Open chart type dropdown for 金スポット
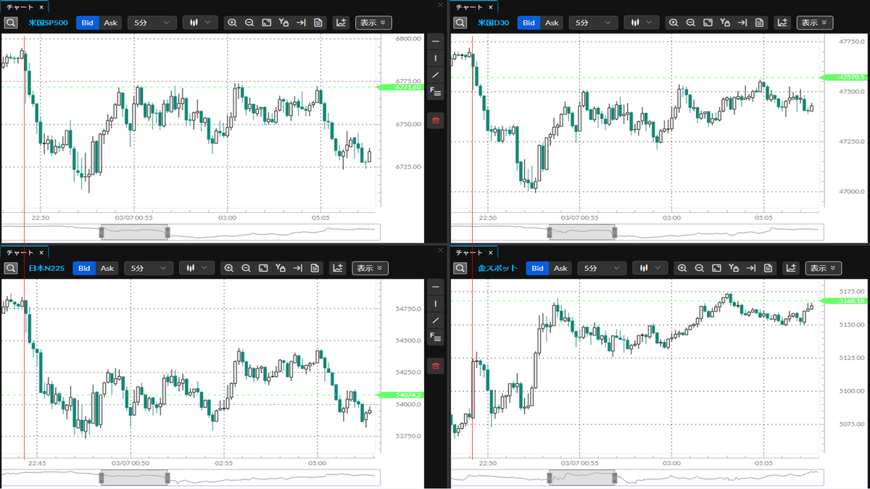 [x=650, y=268]
